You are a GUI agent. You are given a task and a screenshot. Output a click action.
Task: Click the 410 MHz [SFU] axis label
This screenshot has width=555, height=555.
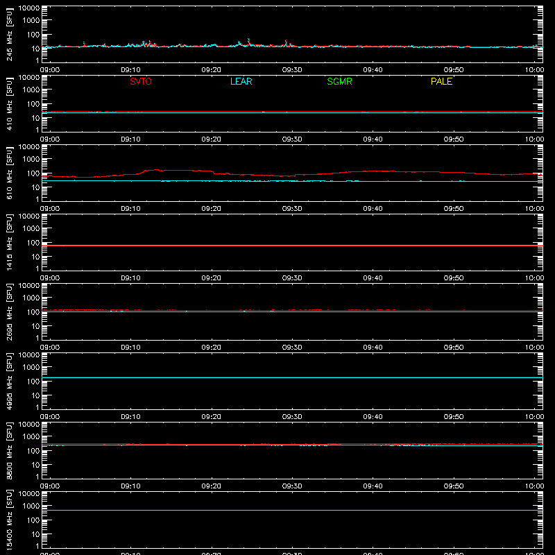(9, 105)
